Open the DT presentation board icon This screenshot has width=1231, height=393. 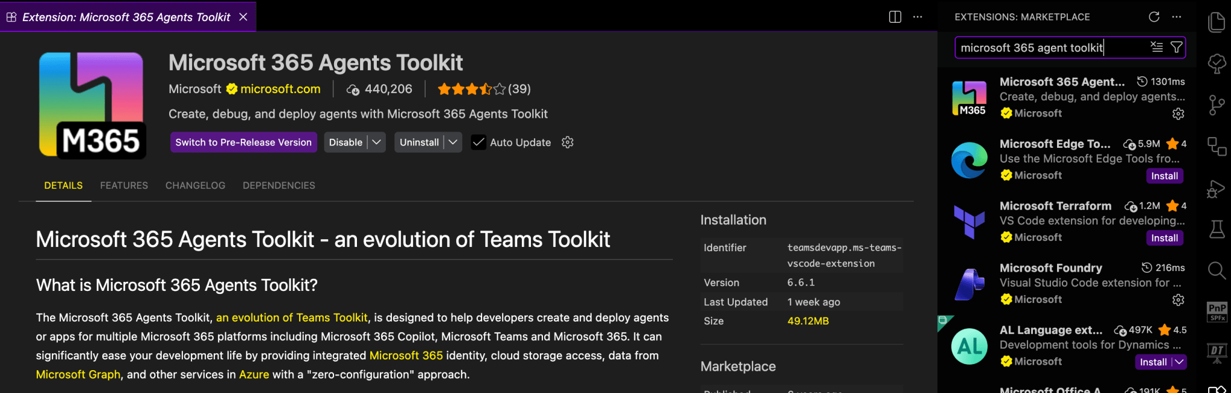1217,353
